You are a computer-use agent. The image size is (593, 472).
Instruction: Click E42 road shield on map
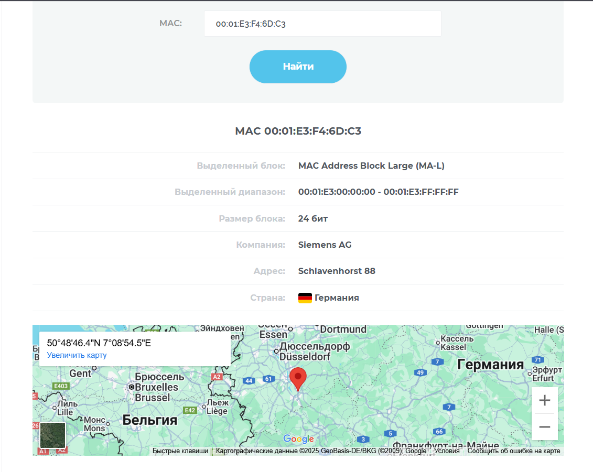(x=190, y=410)
